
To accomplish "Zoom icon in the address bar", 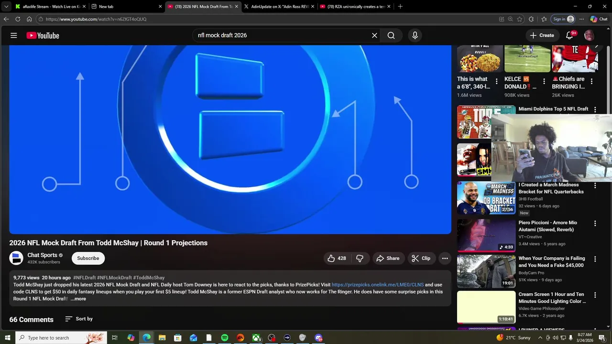I will [511, 19].
